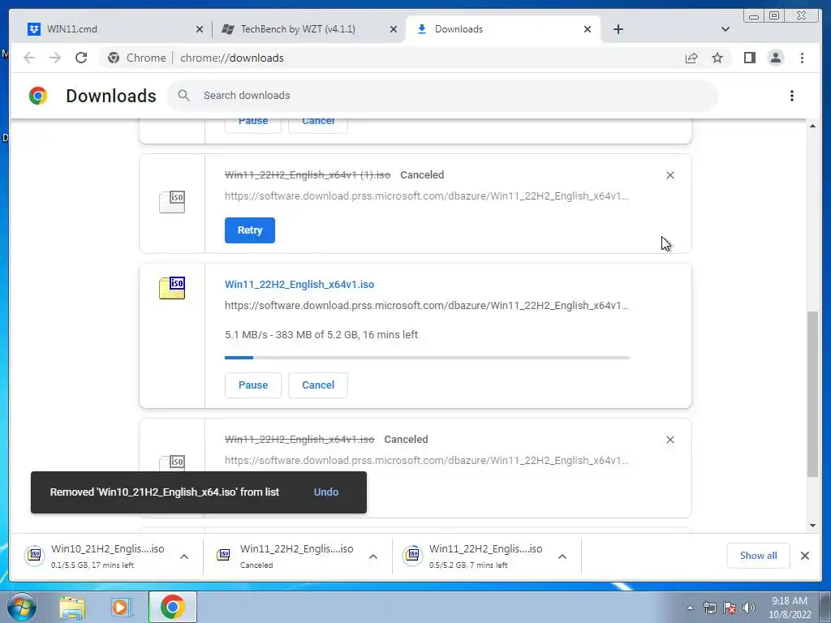Click the Chrome taskbar button
The height and width of the screenshot is (623, 831).
click(173, 607)
